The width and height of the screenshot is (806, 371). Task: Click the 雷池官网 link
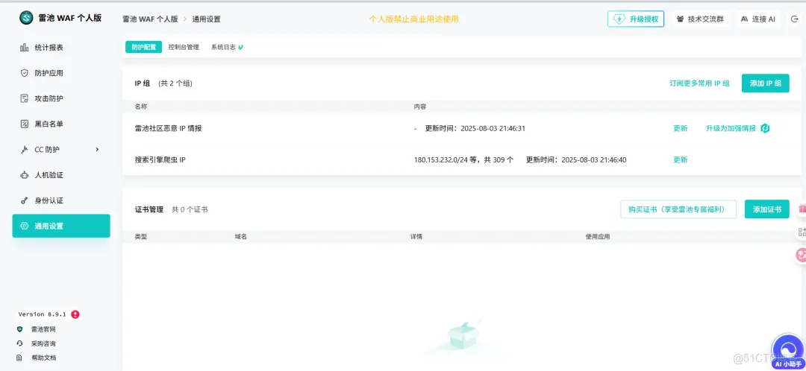[x=43, y=329]
